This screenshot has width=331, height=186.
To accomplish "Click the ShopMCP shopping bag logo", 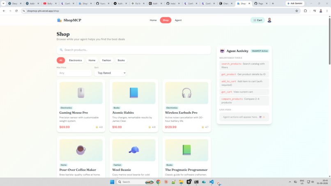I will [59, 20].
